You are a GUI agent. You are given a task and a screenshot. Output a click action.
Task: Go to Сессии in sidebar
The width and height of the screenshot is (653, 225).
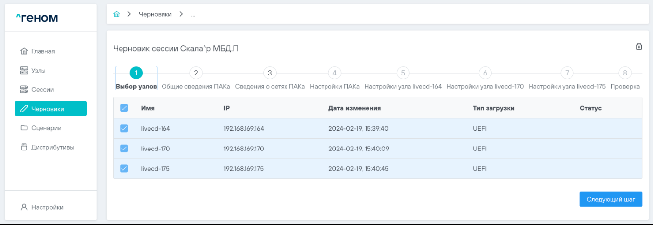[x=42, y=90]
